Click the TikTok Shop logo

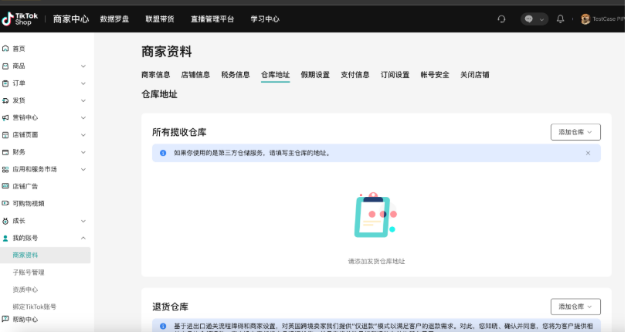[20, 19]
